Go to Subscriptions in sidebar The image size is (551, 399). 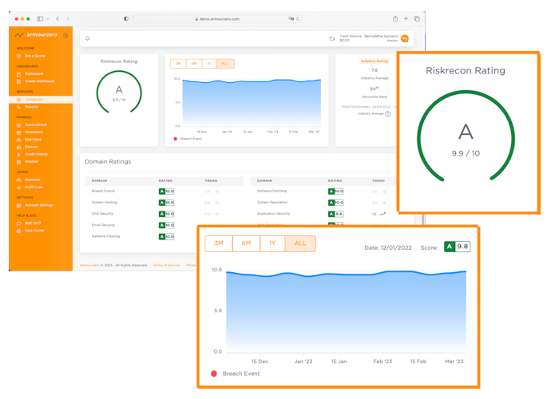(35, 124)
